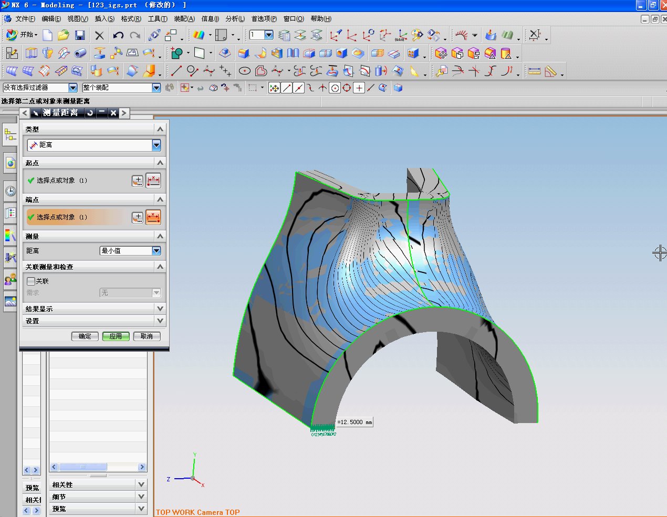Select the Line sketch tool

[176, 71]
